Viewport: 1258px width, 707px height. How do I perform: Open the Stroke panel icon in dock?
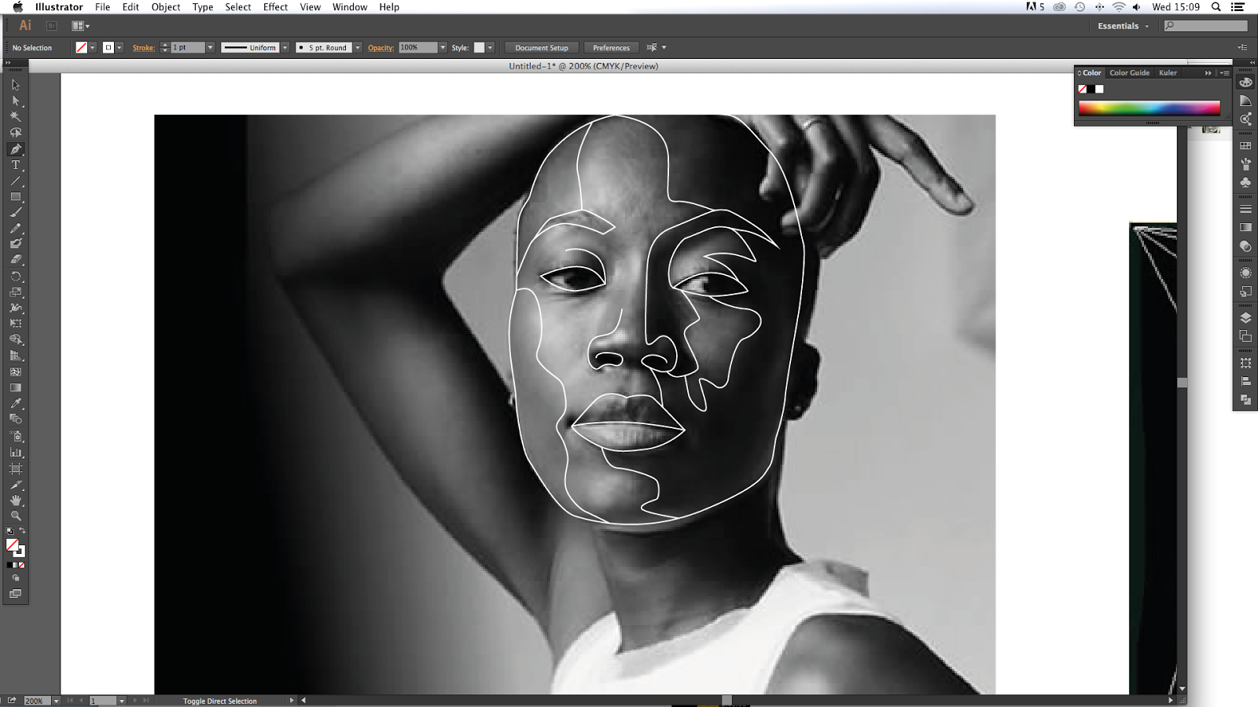pos(1245,209)
